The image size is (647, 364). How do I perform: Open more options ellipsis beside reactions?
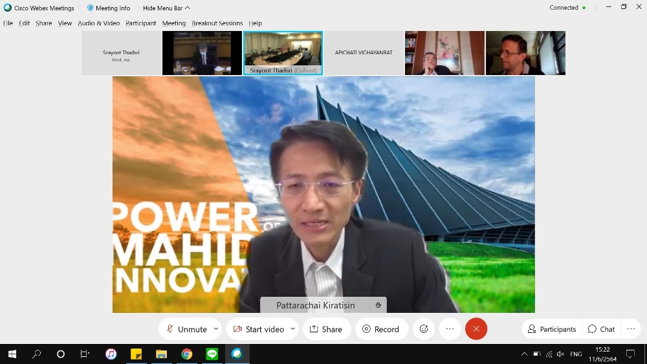[x=450, y=329]
